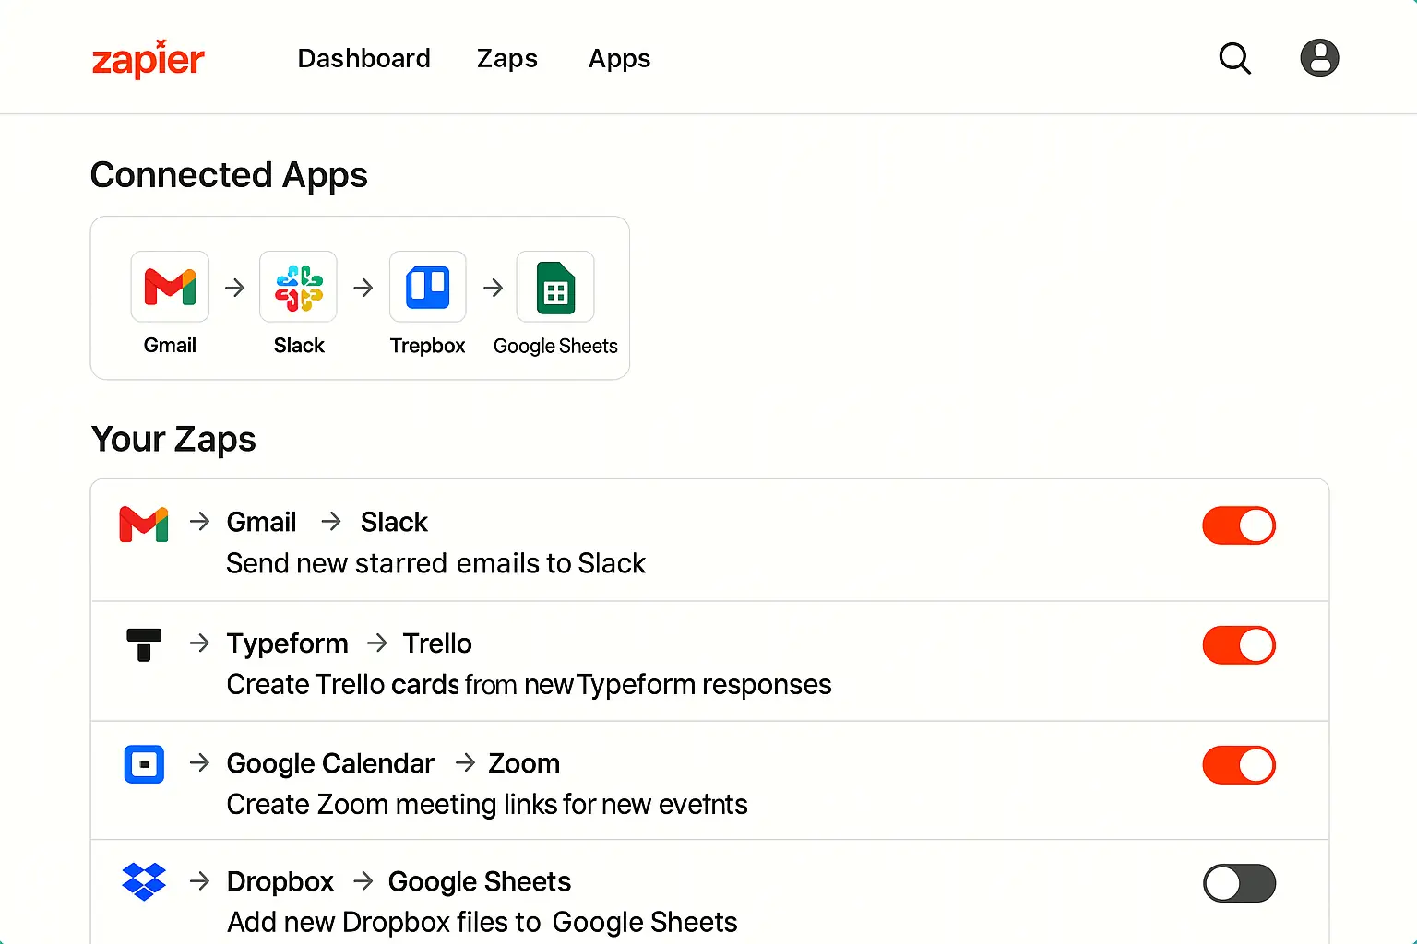Turn off the Gmail to Slack zap
1417x944 pixels.
point(1239,525)
